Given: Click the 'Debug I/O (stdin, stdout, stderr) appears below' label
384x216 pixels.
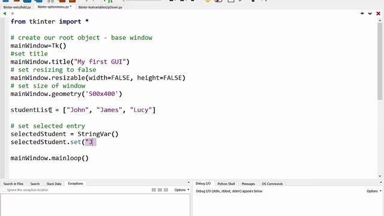Looking at the screenshot, I should click(229, 191).
